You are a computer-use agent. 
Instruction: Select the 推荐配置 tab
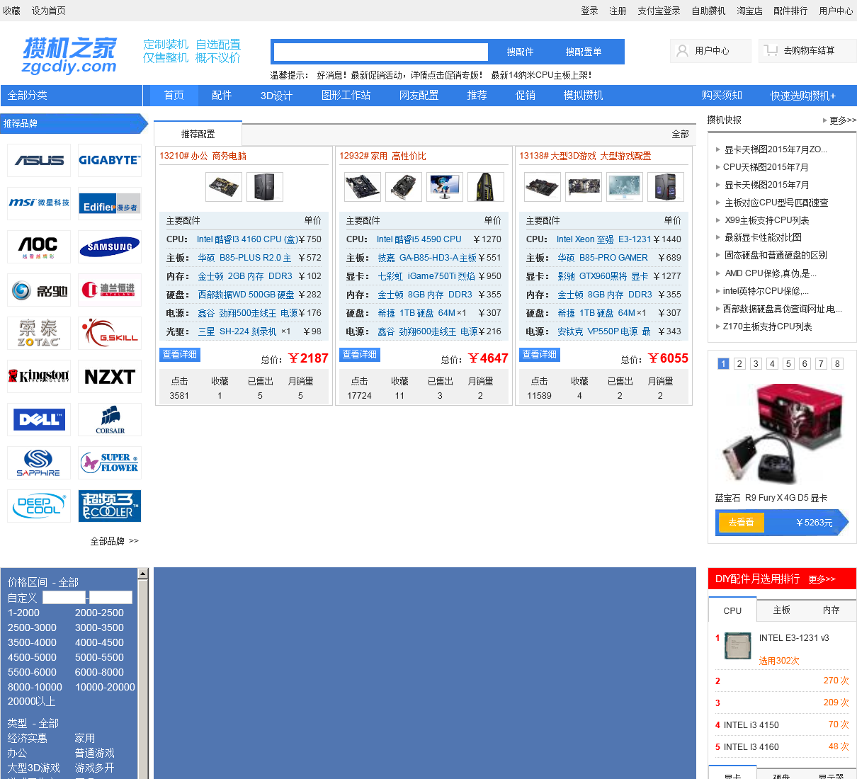pos(198,134)
